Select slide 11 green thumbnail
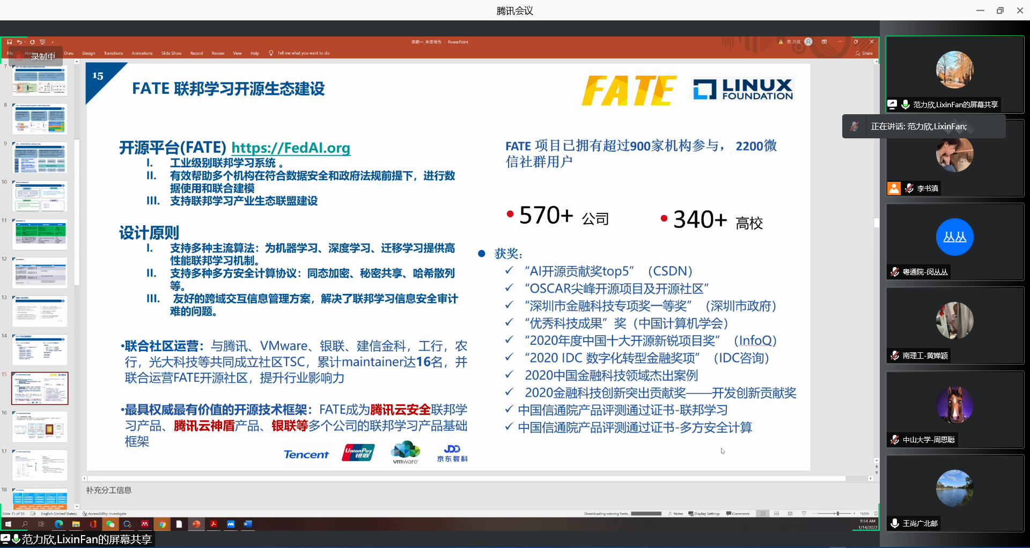Viewport: 1030px width, 548px height. coord(40,234)
